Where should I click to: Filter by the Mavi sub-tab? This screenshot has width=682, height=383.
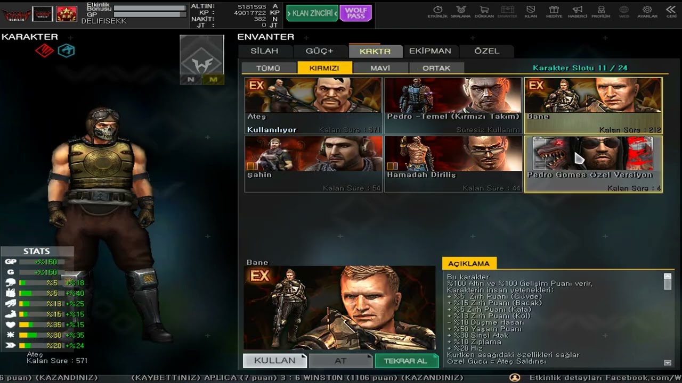coord(380,68)
